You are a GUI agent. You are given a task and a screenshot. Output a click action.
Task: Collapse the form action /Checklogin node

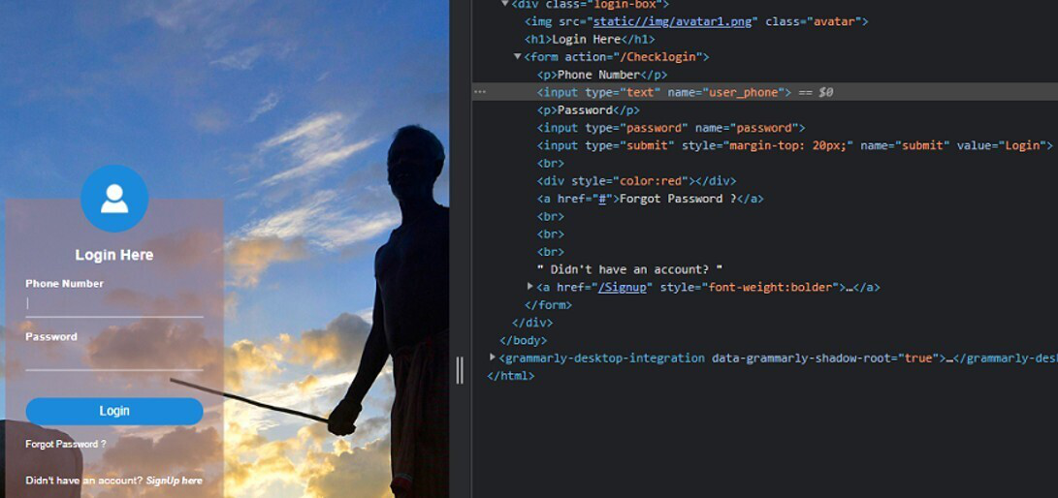click(518, 57)
